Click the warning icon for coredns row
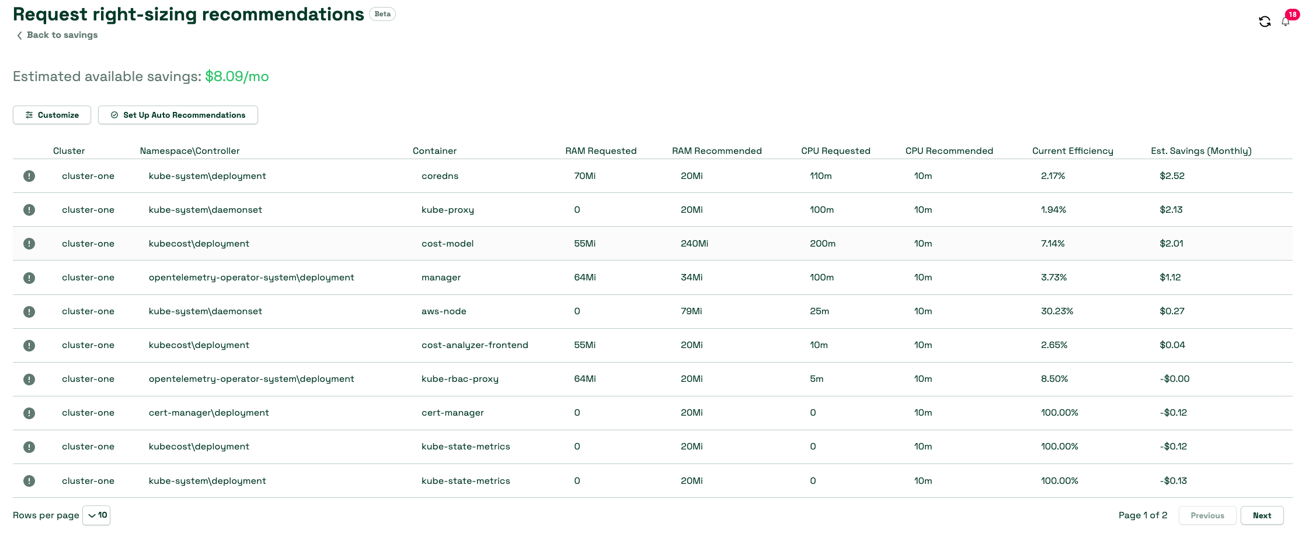 point(29,176)
